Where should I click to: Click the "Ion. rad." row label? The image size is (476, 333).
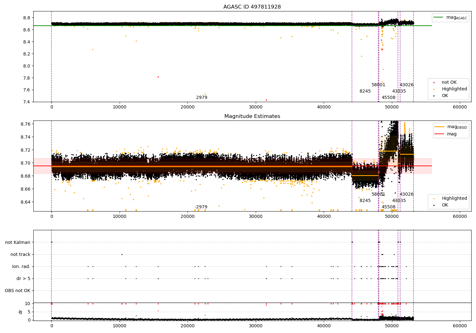(x=21, y=267)
